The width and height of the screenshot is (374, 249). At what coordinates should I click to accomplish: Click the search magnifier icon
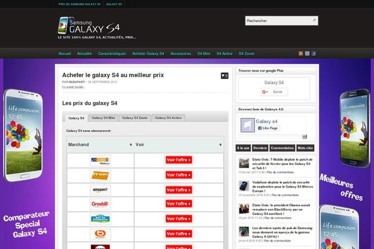point(314,21)
